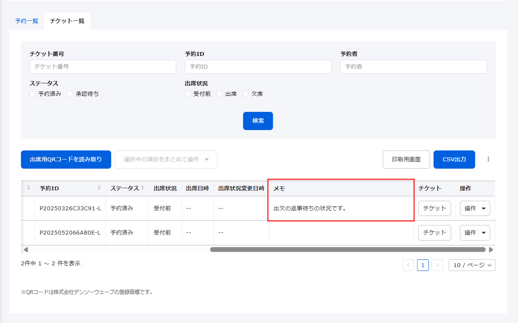
Task: Click the CSV出力 button
Action: pos(454,160)
